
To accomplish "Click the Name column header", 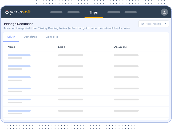I will (x=11, y=47).
